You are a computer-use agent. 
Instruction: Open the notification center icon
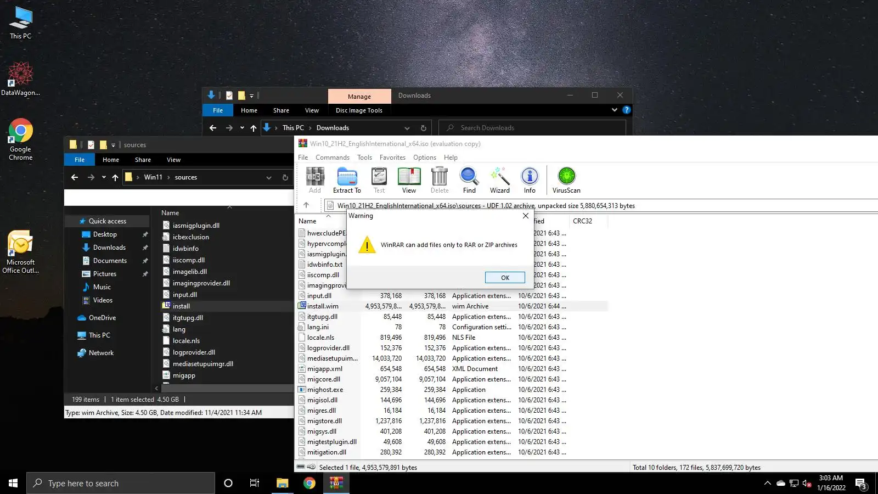pyautogui.click(x=861, y=483)
